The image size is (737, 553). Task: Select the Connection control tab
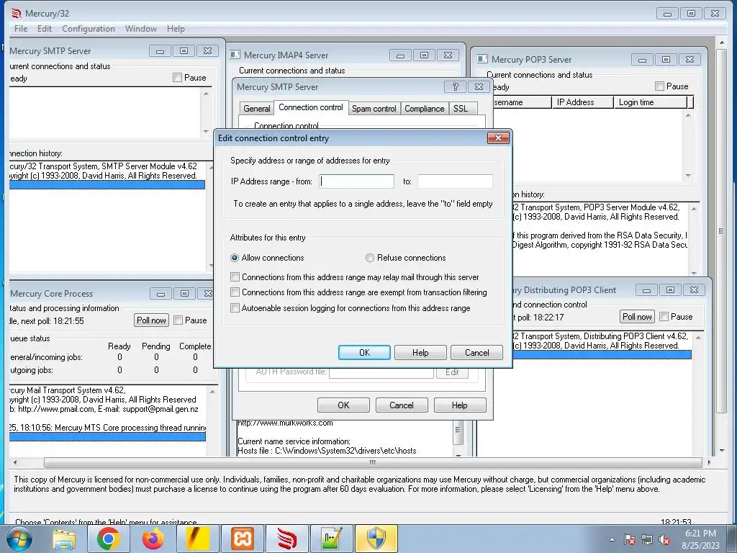[311, 107]
